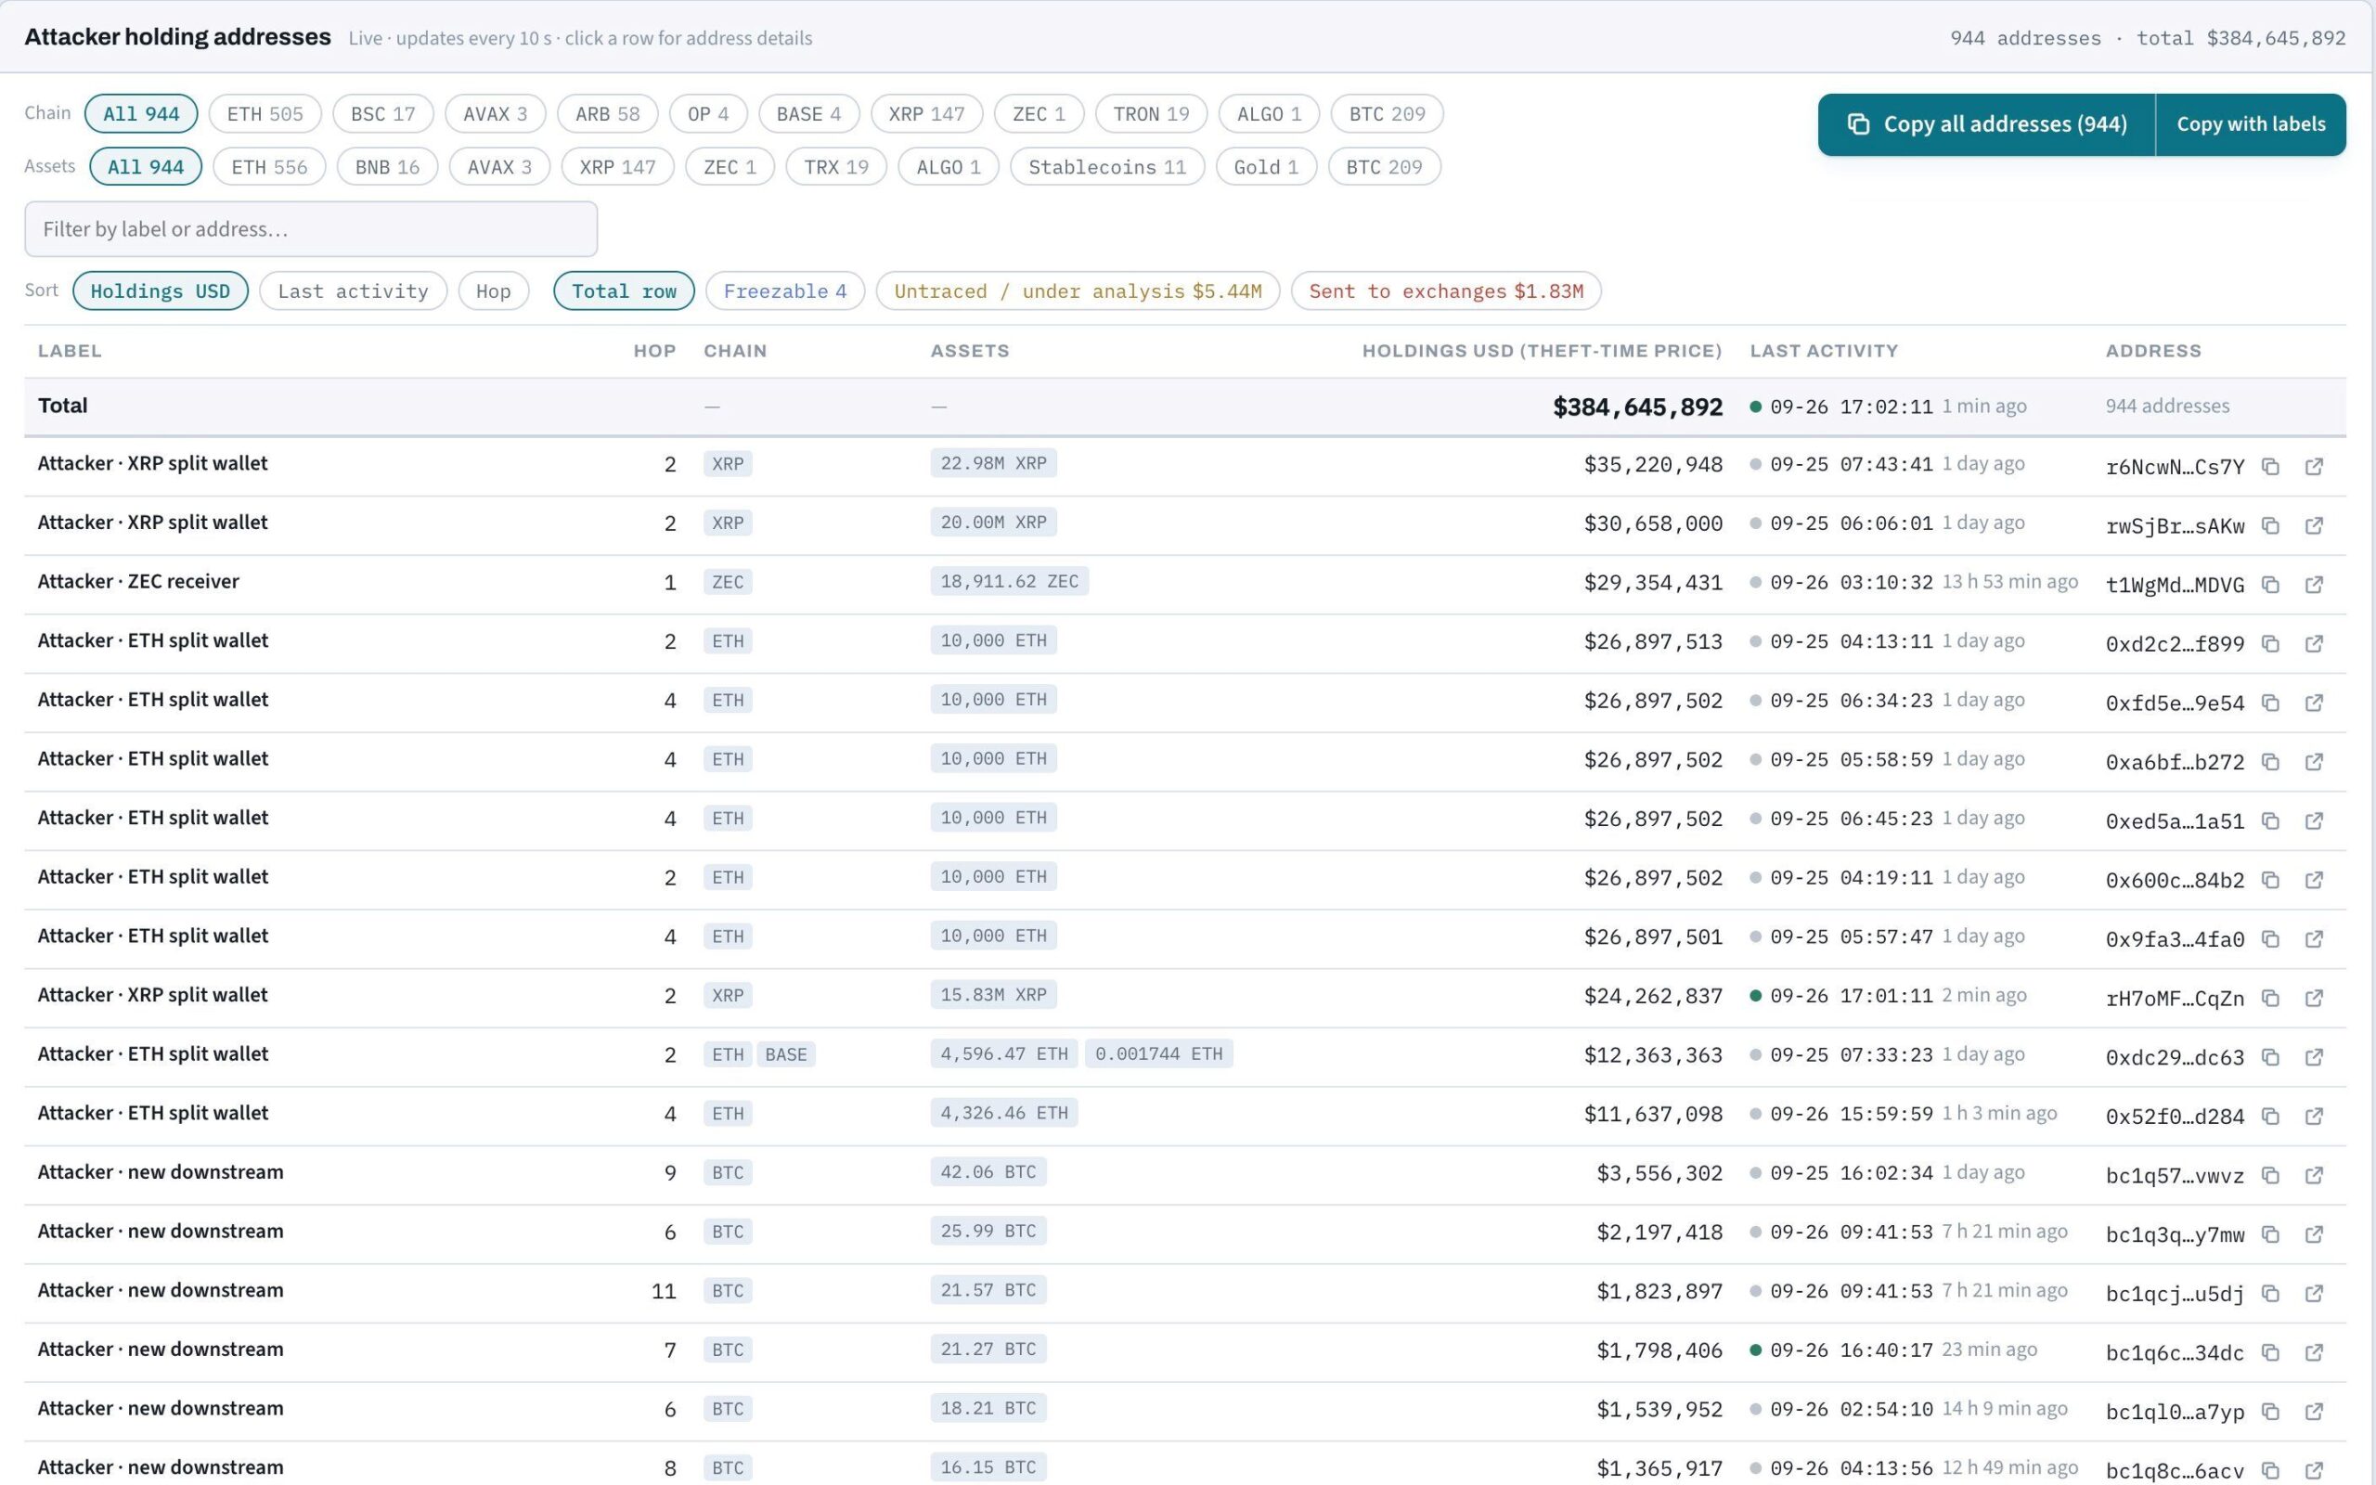Click the 42.06 BTC asset tag

click(x=988, y=1171)
